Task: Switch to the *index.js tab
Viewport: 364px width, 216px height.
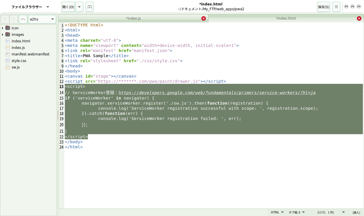Action: (133, 18)
